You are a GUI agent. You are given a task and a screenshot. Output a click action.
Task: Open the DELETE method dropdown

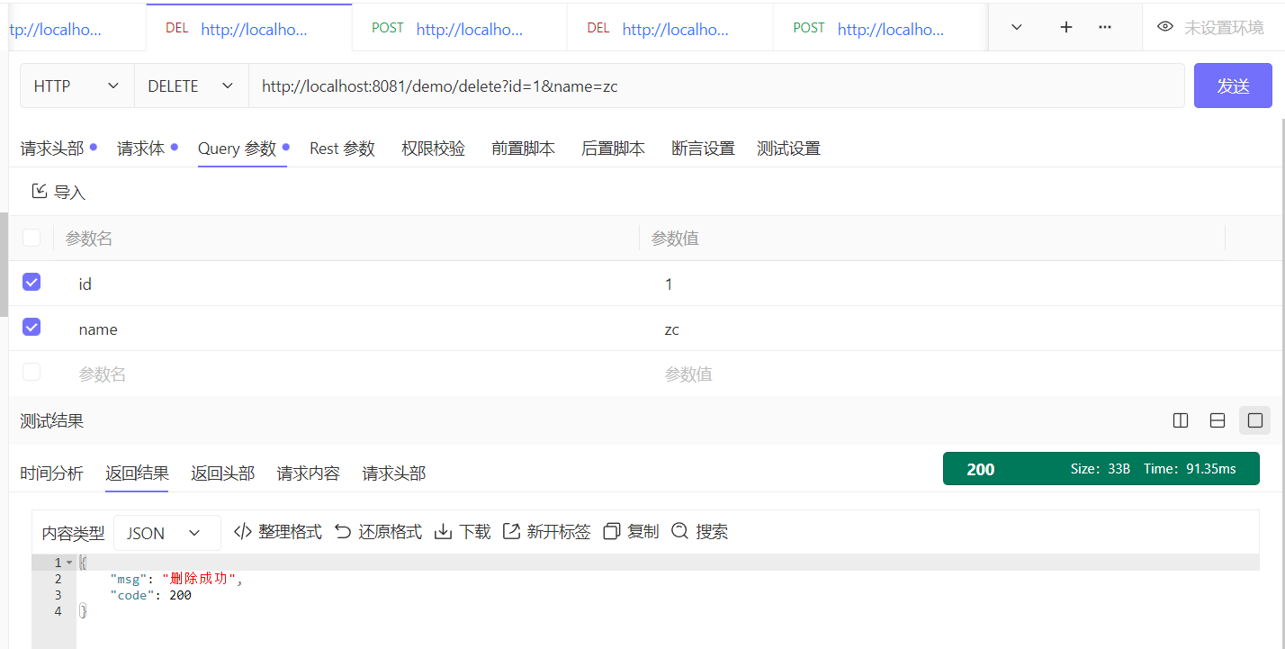191,86
